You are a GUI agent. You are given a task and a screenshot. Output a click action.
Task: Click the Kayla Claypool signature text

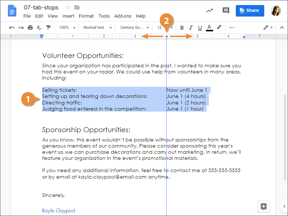(59, 211)
